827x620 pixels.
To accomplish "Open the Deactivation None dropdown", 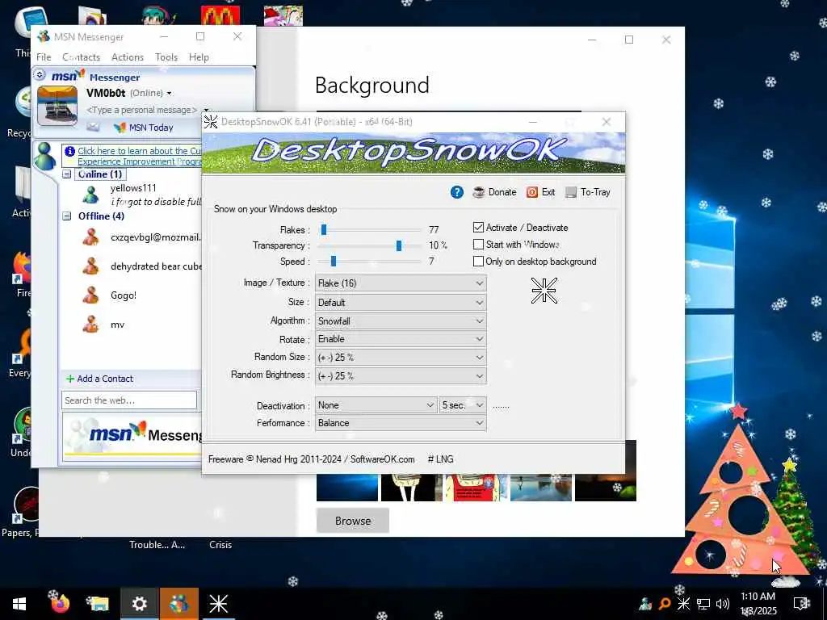I will click(376, 405).
